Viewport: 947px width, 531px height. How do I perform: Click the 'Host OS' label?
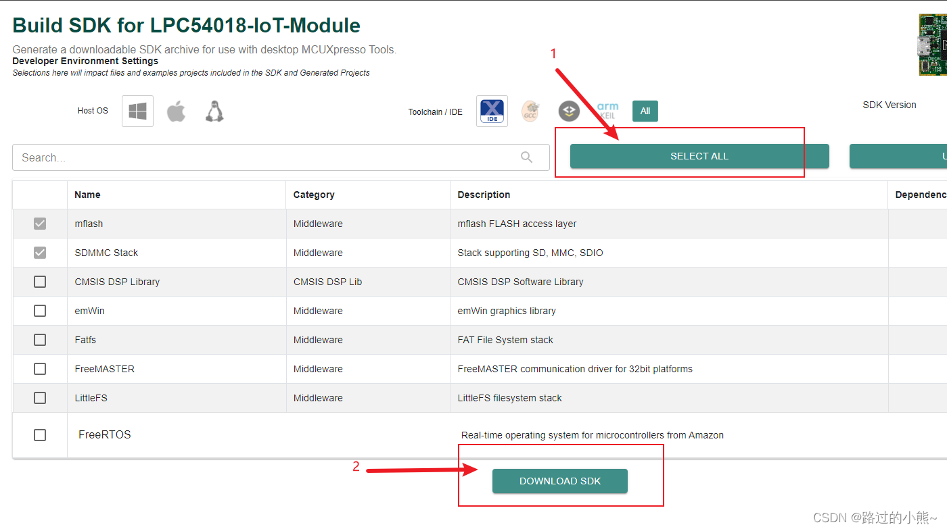click(x=93, y=111)
